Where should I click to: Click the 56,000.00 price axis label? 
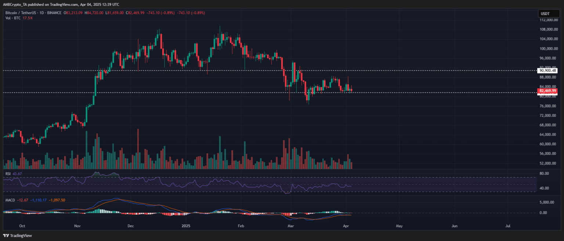click(x=549, y=153)
